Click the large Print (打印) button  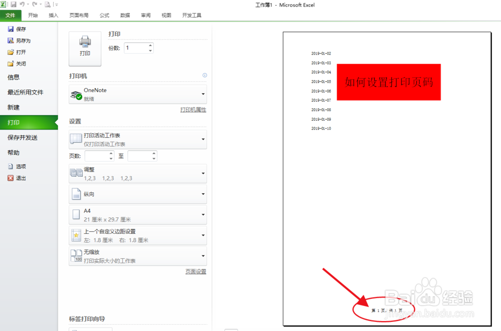[x=85, y=48]
